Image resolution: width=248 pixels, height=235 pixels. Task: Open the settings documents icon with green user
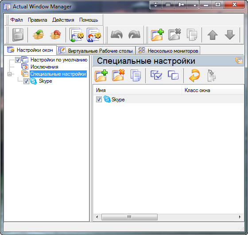pyautogui.click(x=77, y=35)
